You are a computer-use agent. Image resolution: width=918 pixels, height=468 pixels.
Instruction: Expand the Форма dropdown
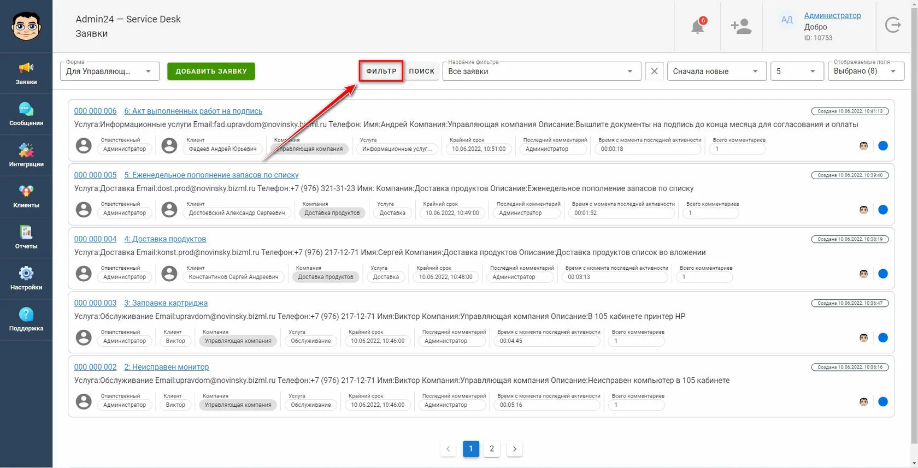[x=110, y=71]
